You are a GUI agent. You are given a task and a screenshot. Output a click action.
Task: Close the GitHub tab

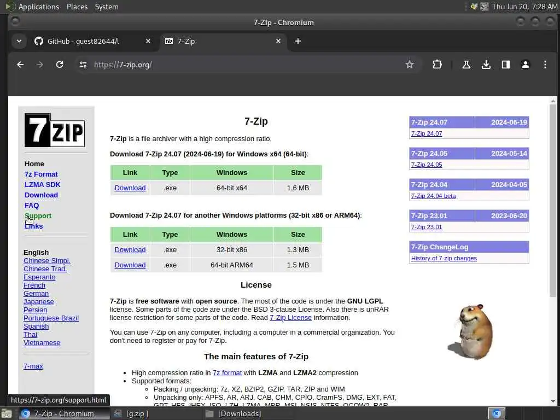(x=148, y=41)
